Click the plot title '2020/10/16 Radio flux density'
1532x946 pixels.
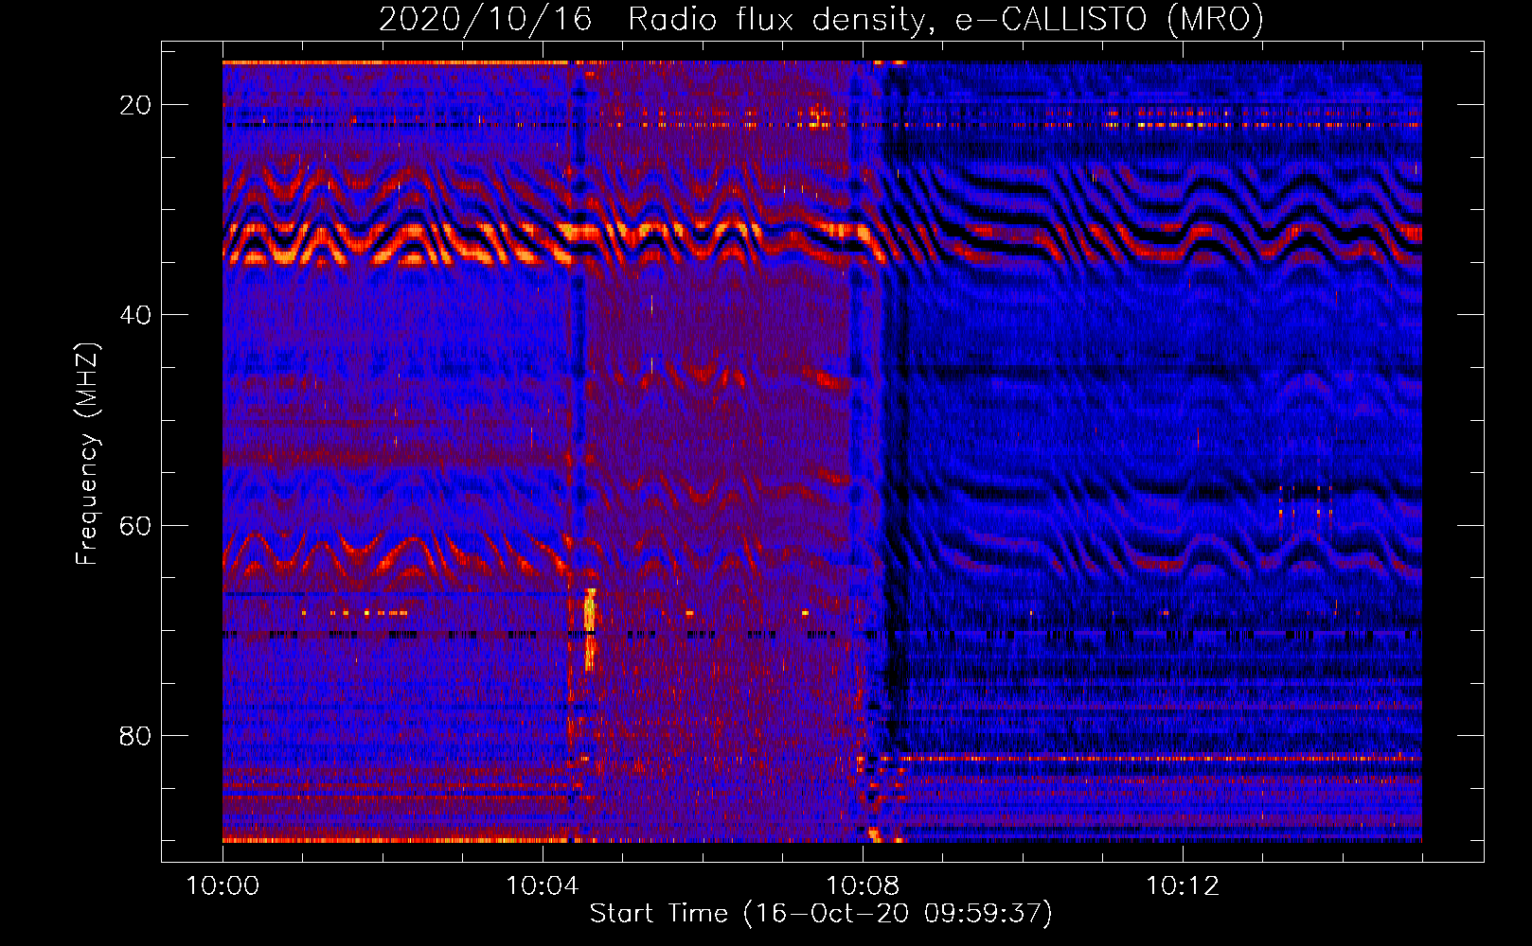point(820,20)
